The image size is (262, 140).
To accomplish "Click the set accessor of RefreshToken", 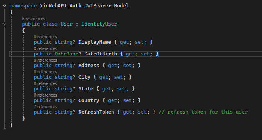I will (142, 112).
